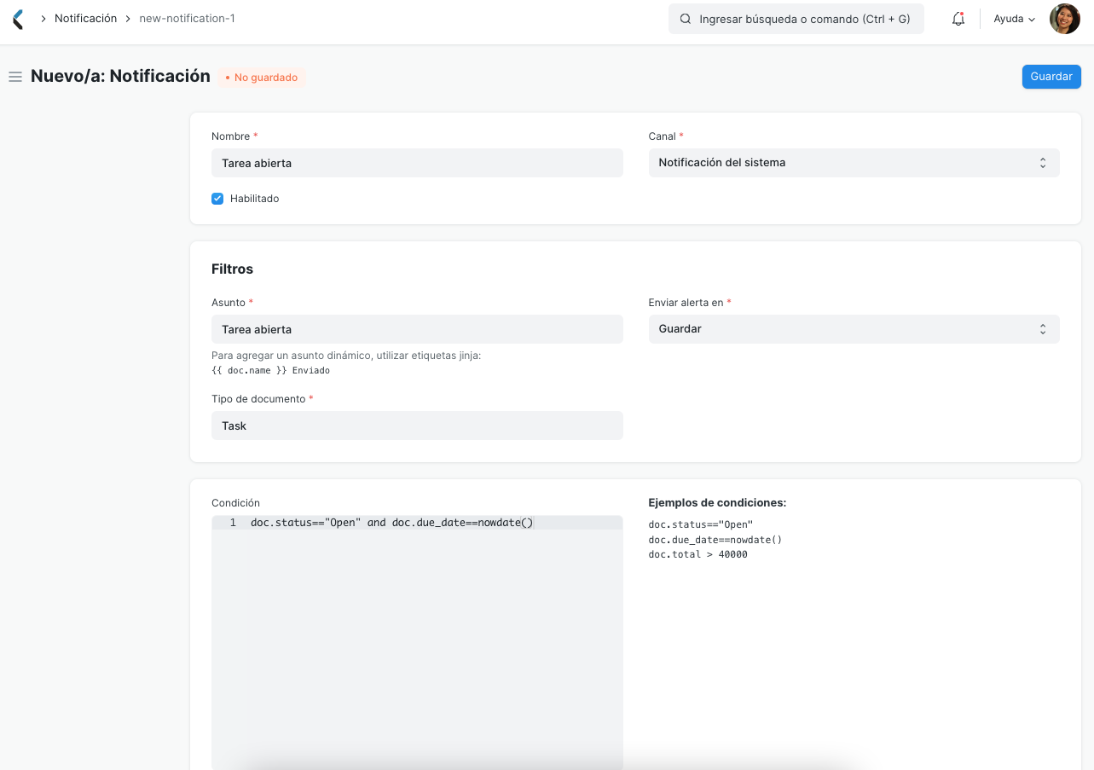The width and height of the screenshot is (1094, 770).
Task: Focus the Asunto input field
Action: [417, 329]
